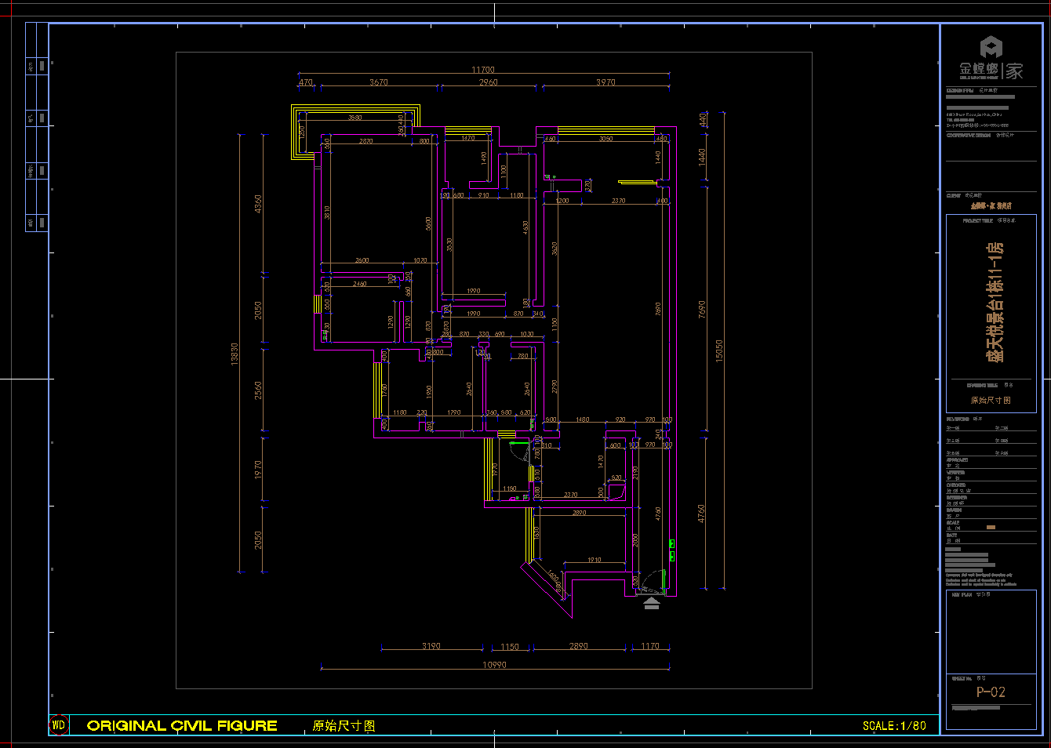Click the 3190 dimension at the bottom
The height and width of the screenshot is (748, 1051).
[x=431, y=646]
